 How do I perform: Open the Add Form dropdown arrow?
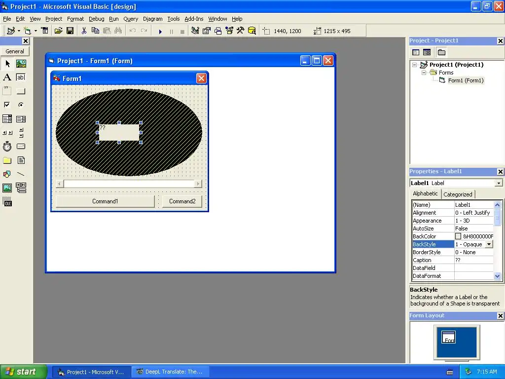[x=36, y=31]
